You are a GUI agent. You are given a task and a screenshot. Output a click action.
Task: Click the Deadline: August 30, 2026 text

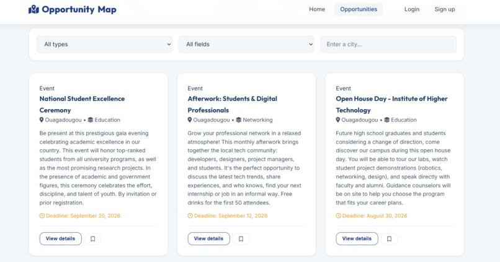pos(375,216)
